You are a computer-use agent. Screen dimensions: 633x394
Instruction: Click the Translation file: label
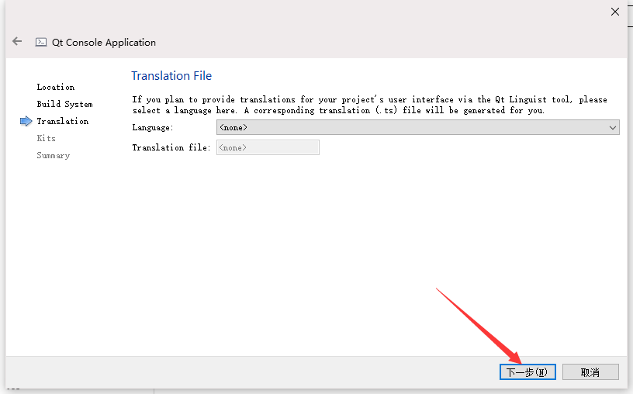171,147
